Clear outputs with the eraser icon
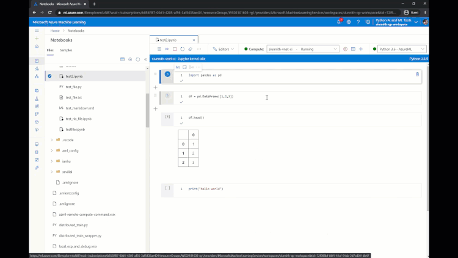Screen dimensions: 458x258 (x=190, y=49)
